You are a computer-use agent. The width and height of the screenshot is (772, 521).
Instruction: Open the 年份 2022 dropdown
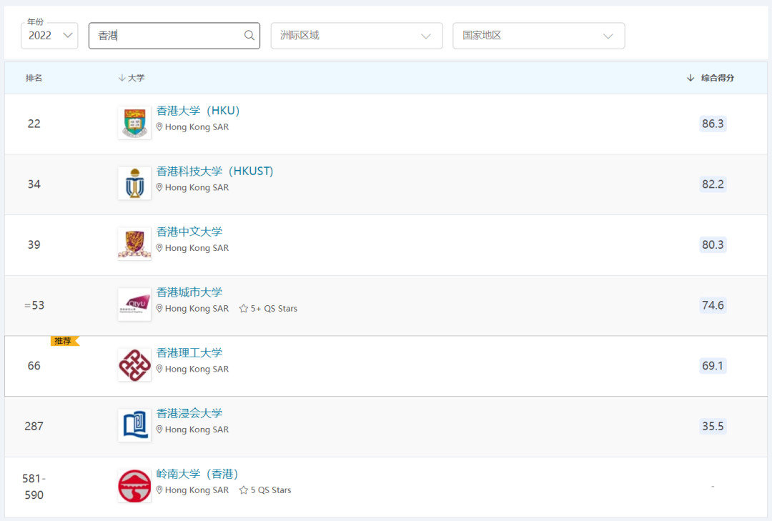[x=49, y=36]
